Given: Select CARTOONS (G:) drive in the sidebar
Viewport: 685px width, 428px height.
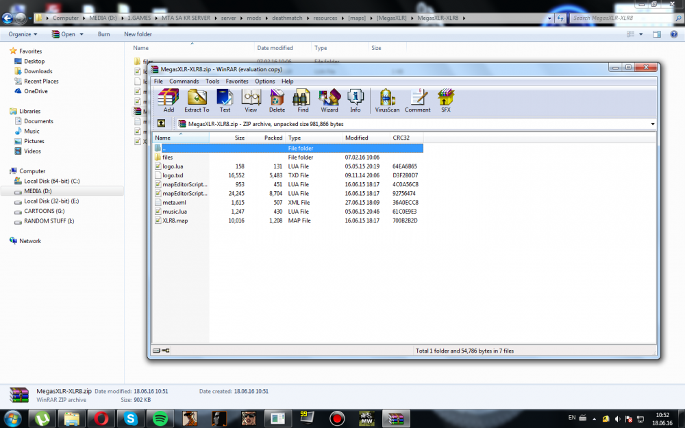Looking at the screenshot, I should (x=44, y=211).
